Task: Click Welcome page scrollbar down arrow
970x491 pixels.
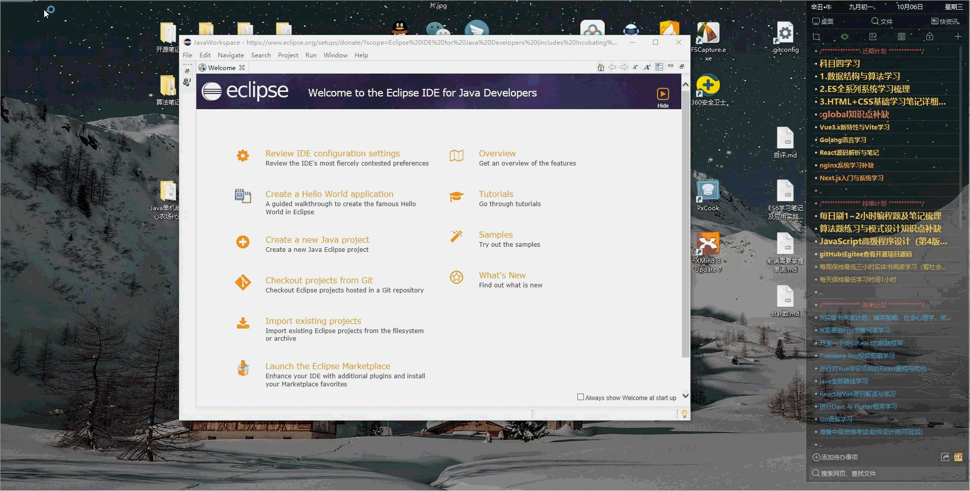Action: coord(685,396)
